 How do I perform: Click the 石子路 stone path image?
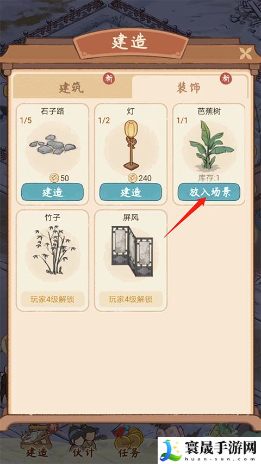(53, 146)
